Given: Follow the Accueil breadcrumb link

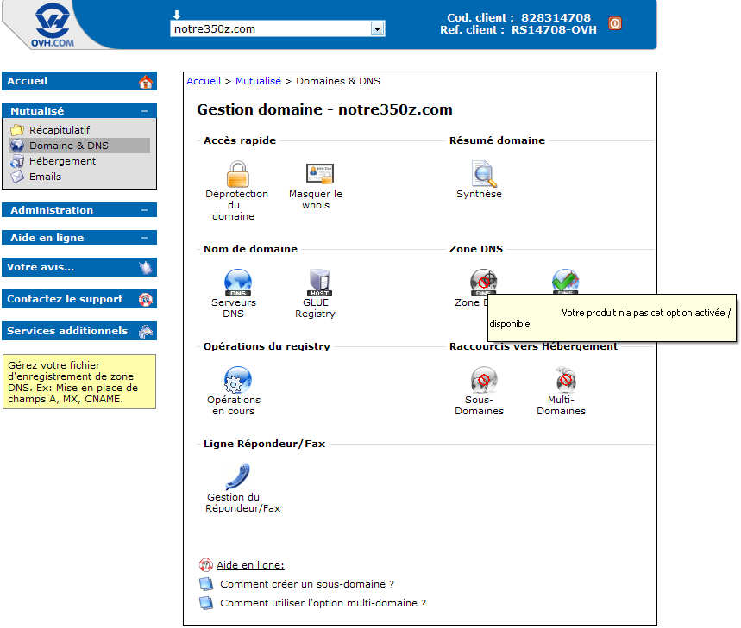Looking at the screenshot, I should 204,81.
